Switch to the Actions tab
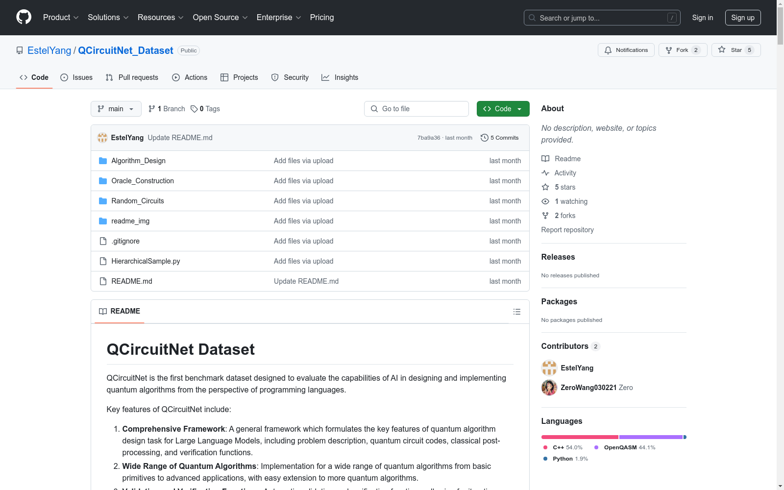784x490 pixels. [190, 77]
